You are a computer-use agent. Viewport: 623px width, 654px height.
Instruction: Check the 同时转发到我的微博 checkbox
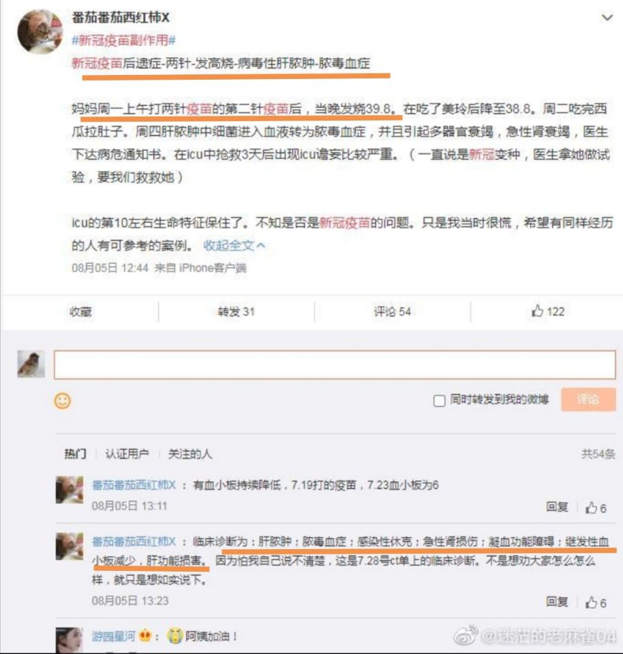pyautogui.click(x=439, y=401)
